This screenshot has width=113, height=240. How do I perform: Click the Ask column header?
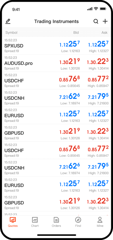pos(105,32)
